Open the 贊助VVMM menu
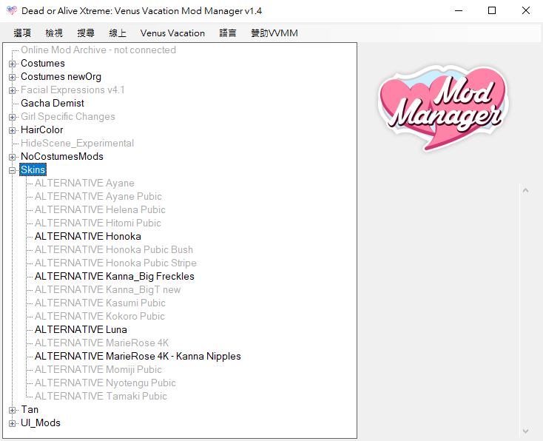This screenshot has width=543, height=441. 274,33
